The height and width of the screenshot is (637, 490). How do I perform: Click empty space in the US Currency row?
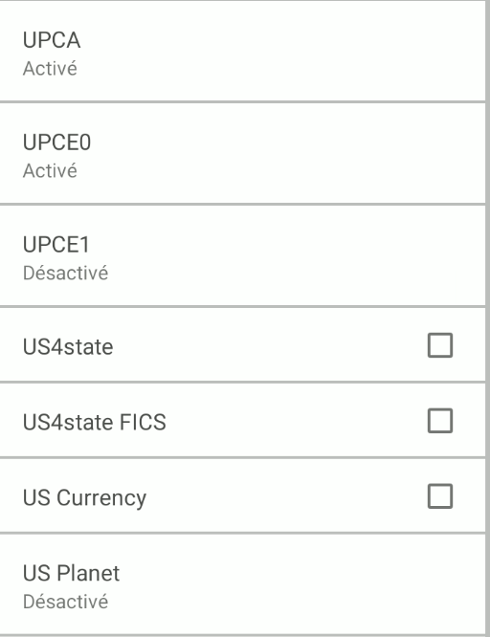coord(284,496)
